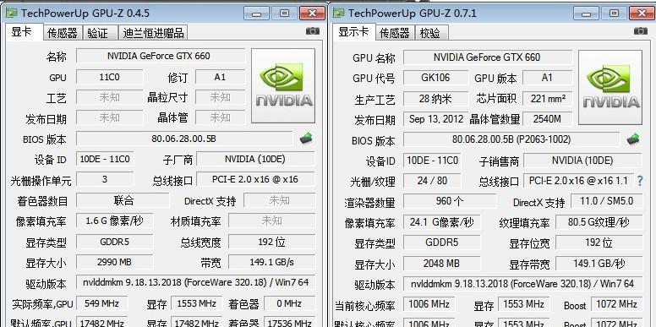This screenshot has width=656, height=327.
Task: Click the GPU code field showing GK106
Action: (435, 78)
